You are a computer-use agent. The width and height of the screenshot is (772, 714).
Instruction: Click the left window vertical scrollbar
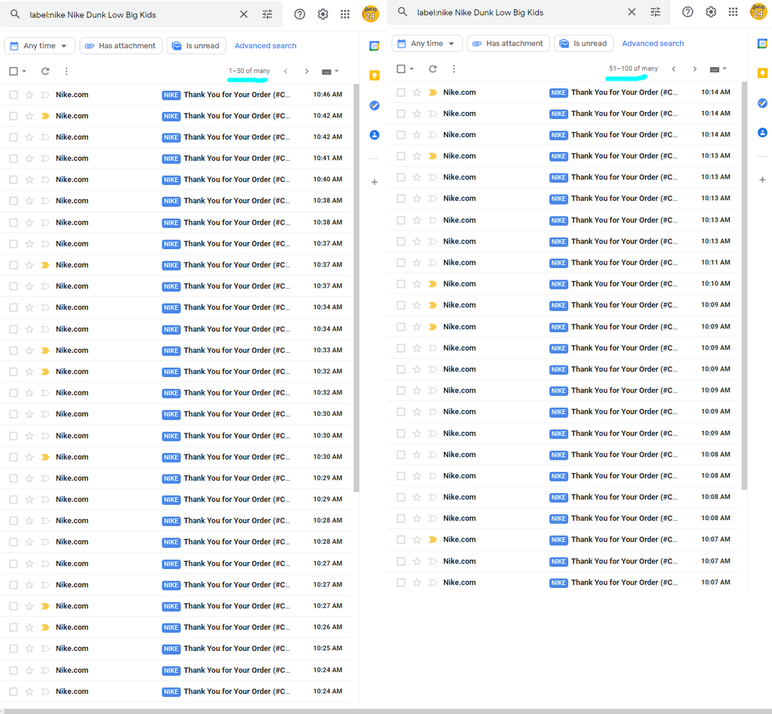click(356, 288)
